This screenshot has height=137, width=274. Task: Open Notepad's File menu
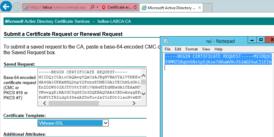(x=168, y=49)
